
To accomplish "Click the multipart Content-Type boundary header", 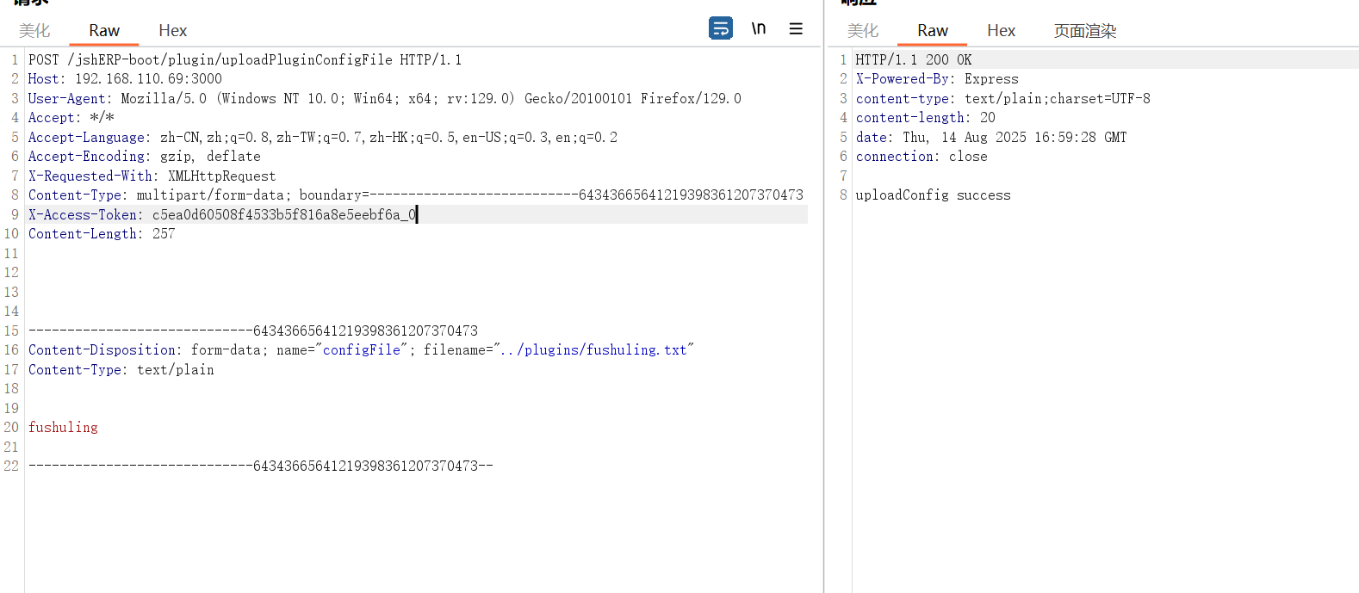I will pos(415,195).
